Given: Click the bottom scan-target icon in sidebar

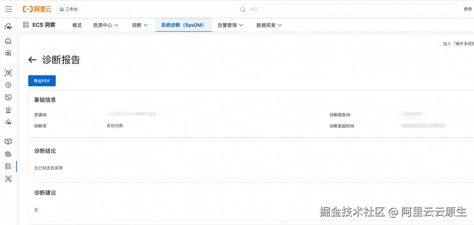Looking at the screenshot, I should coord(8,179).
